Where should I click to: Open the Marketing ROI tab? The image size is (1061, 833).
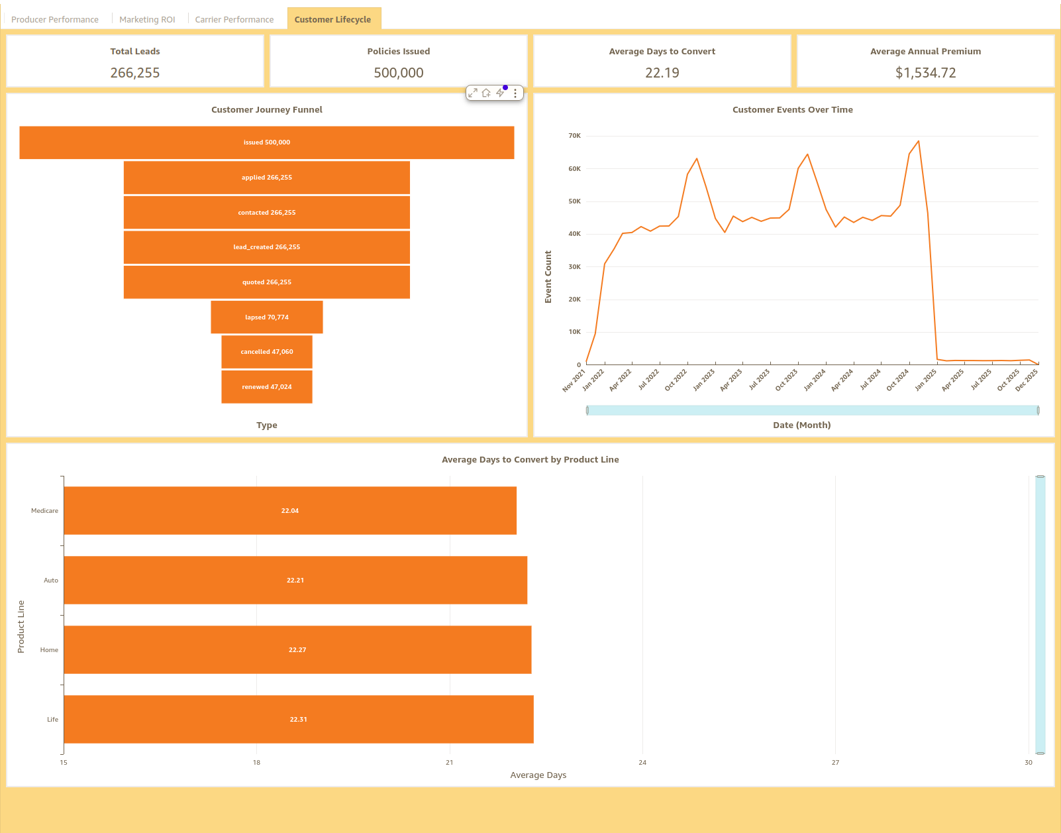(147, 19)
